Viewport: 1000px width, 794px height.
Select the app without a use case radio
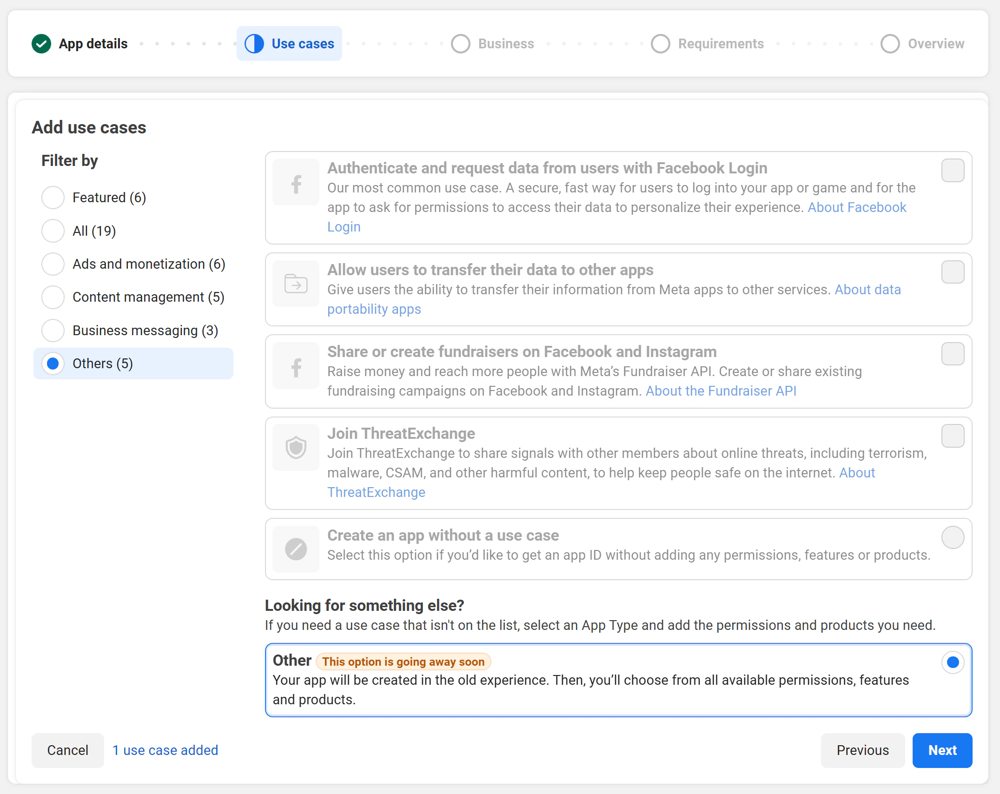point(953,537)
